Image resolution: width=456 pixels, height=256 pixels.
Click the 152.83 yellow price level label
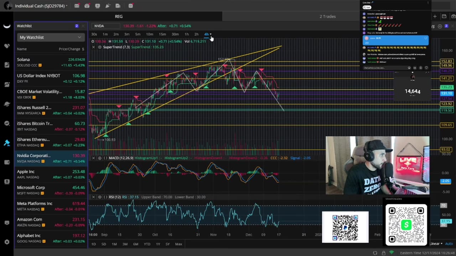pyautogui.click(x=446, y=61)
